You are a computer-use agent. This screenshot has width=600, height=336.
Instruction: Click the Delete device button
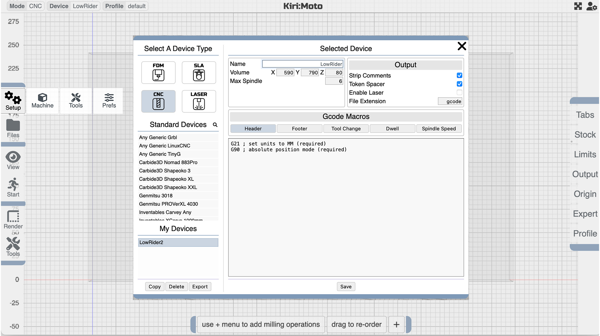[x=177, y=287]
